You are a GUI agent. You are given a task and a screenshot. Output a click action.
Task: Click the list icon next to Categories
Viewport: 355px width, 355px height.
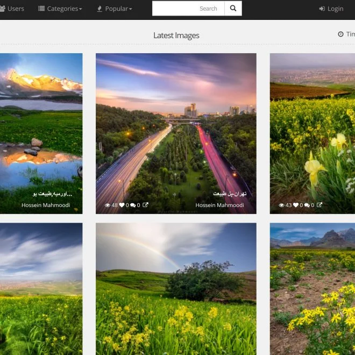41,9
